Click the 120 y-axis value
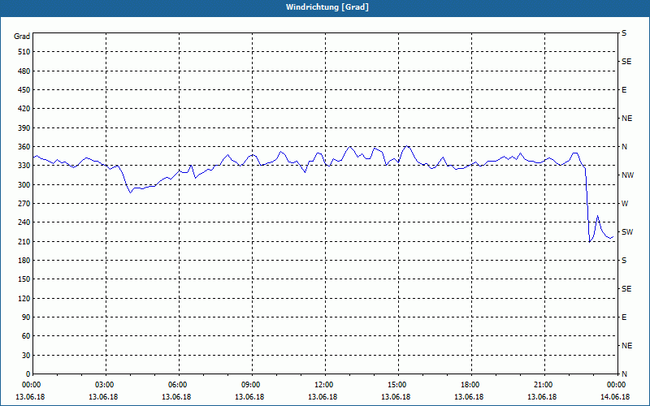Screen dimensions: 650x406 pos(24,298)
